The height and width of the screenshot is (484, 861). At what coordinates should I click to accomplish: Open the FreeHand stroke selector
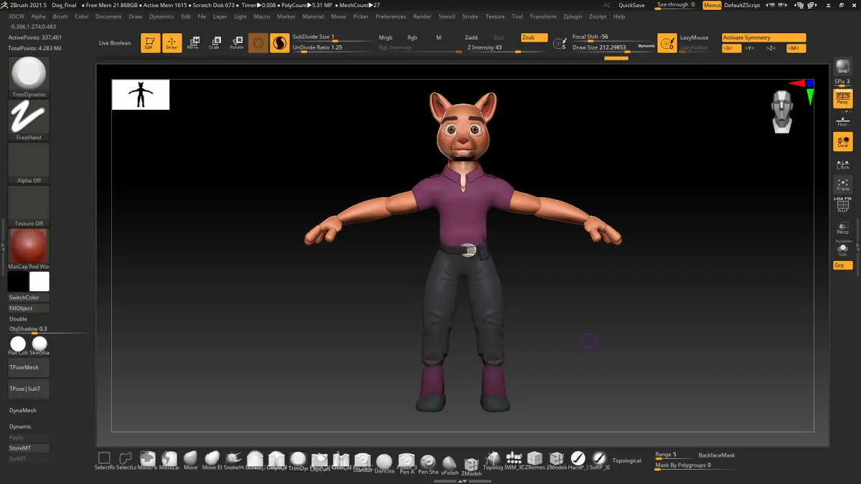tap(29, 120)
